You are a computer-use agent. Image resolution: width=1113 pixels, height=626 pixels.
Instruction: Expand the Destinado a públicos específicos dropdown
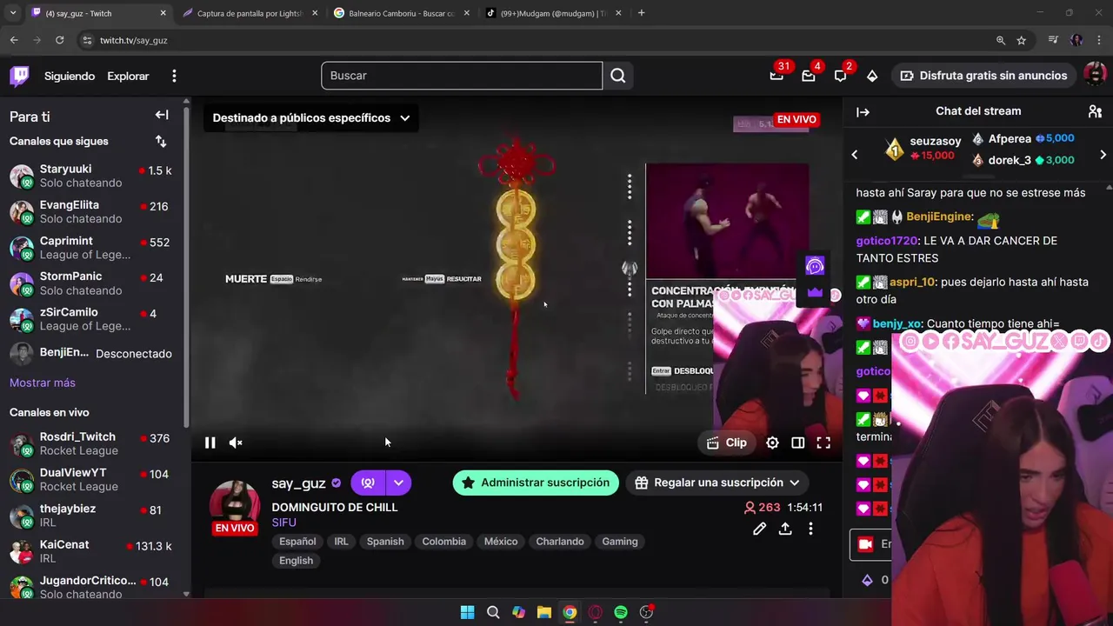(x=310, y=118)
